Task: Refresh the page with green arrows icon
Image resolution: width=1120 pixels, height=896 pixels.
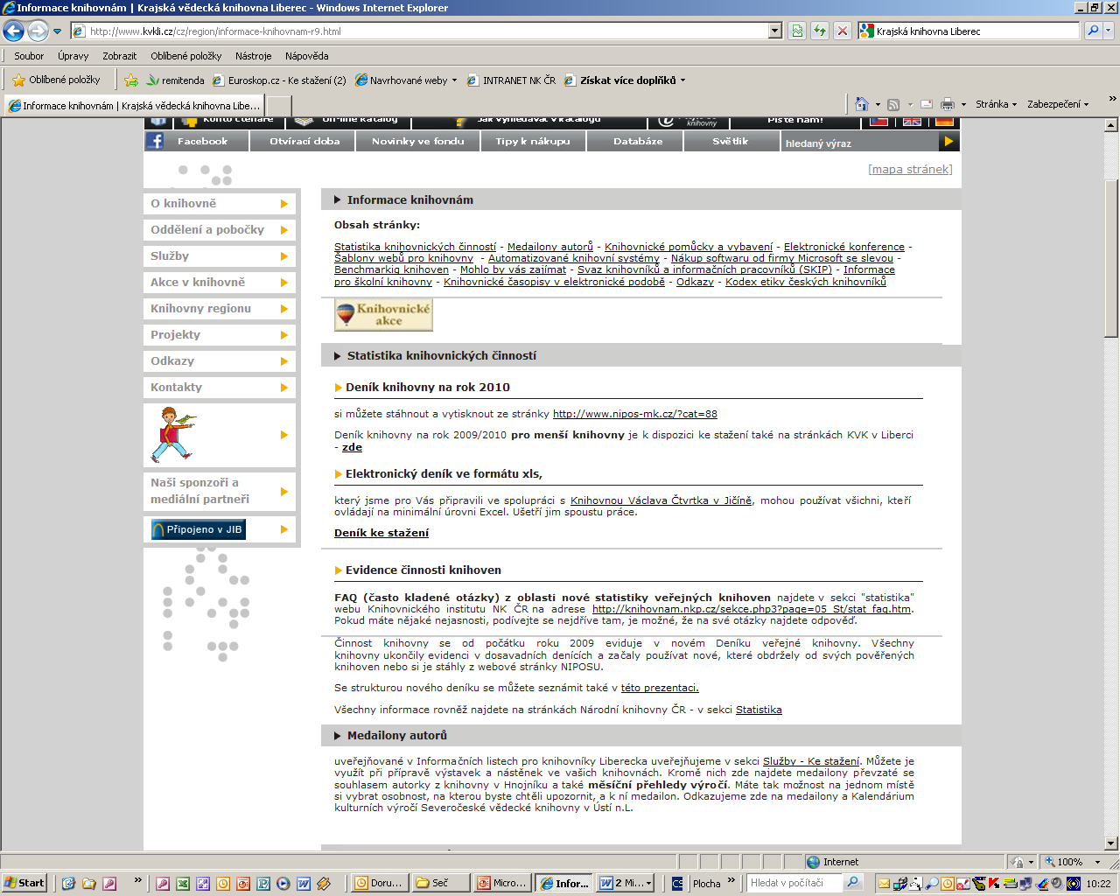Action: 820,31
